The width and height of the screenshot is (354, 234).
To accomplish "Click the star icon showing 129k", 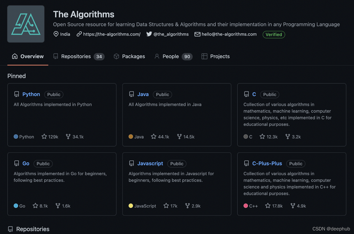I will (x=44, y=136).
